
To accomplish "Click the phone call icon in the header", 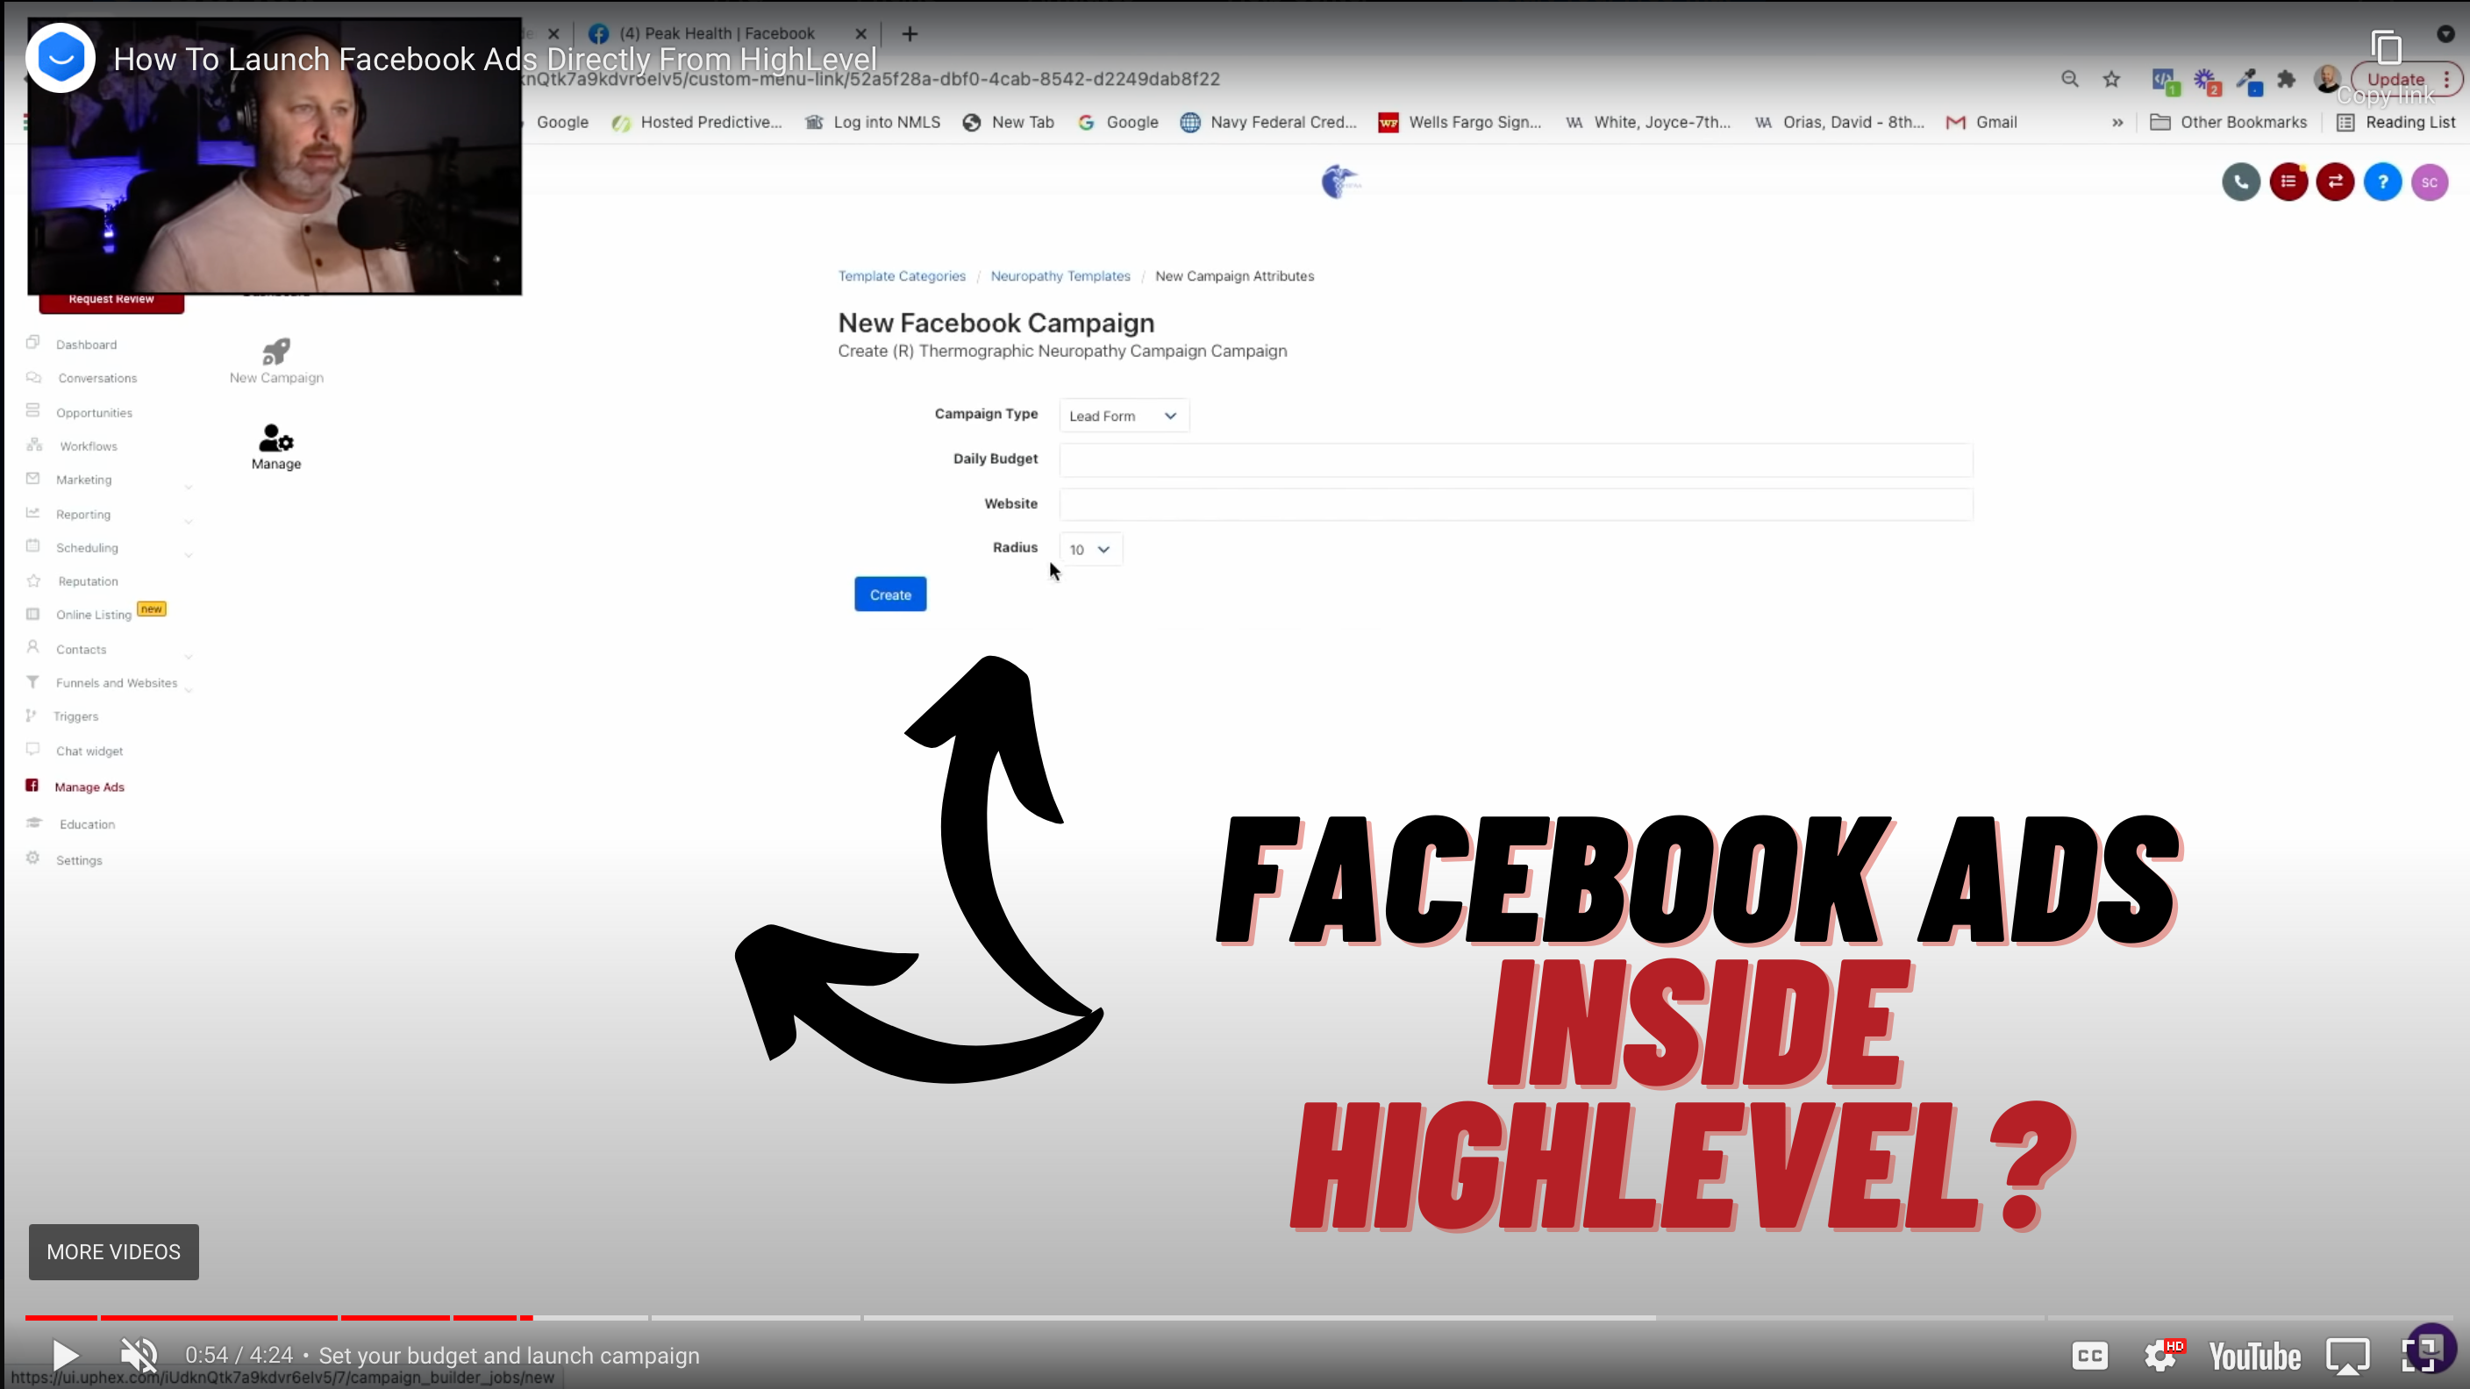I will pos(2241,182).
